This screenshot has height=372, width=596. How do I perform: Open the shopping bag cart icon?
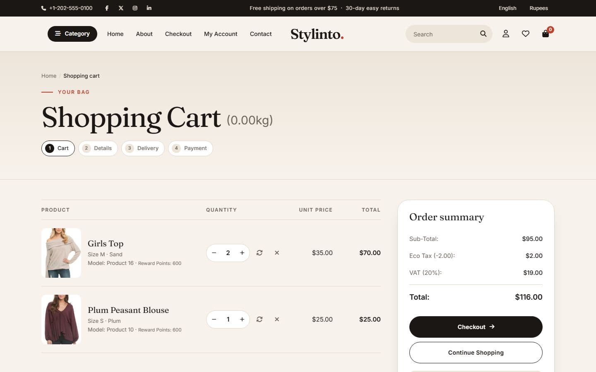tap(546, 34)
